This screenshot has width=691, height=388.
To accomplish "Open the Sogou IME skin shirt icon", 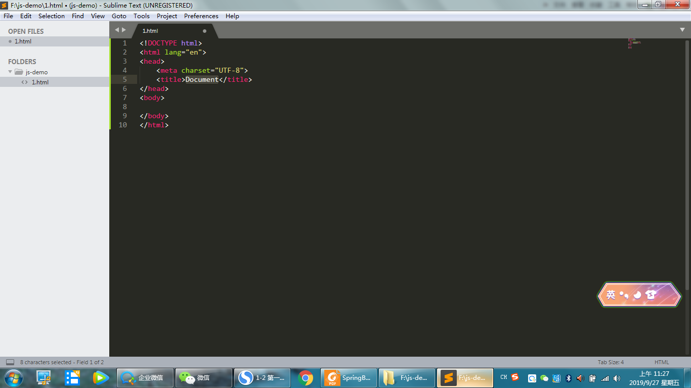I will tap(651, 295).
